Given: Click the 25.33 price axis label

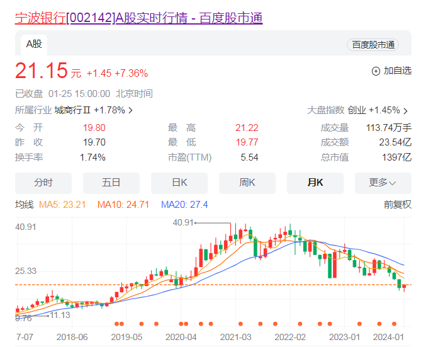Looking at the screenshot, I should [26, 271].
